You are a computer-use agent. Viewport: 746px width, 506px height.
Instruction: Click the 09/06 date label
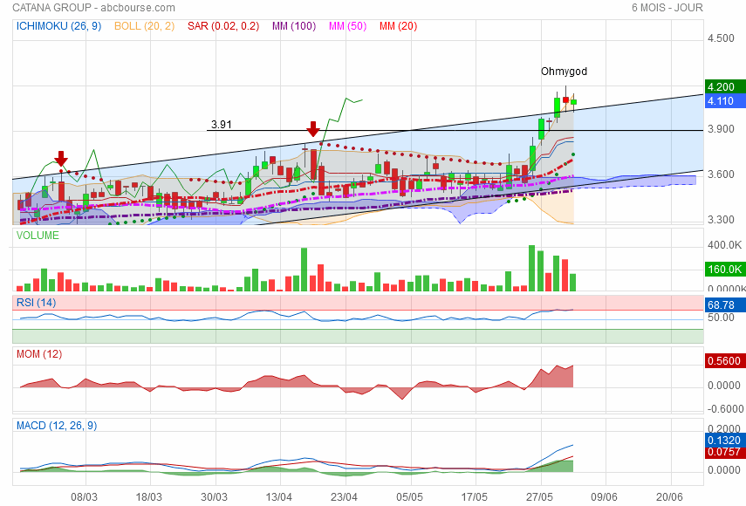coord(605,497)
